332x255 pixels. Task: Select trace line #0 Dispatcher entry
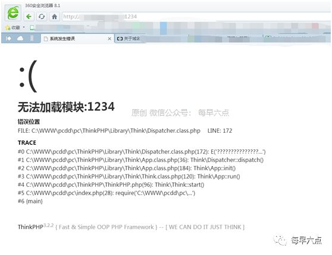142,152
